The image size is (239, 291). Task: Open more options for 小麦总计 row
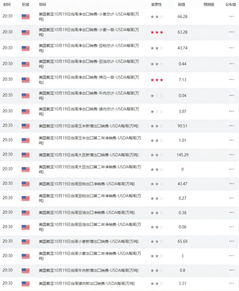click(231, 16)
